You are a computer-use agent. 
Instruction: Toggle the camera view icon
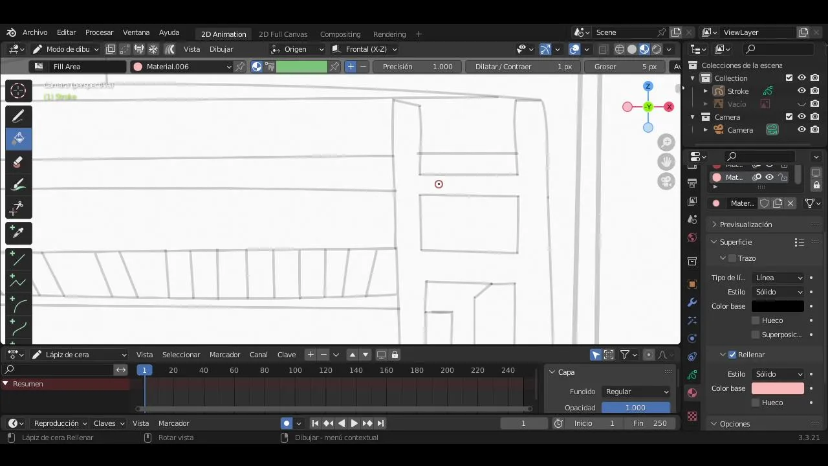pos(666,181)
